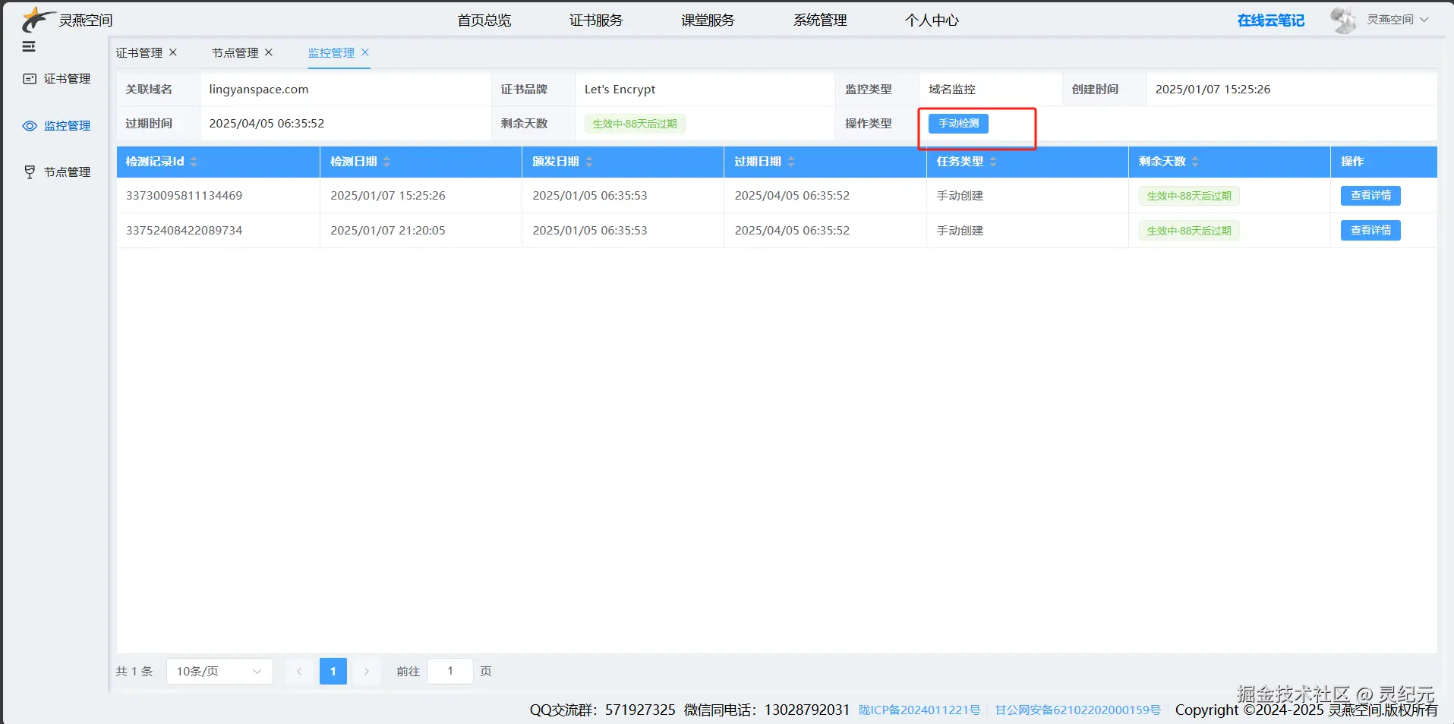This screenshot has height=724, width=1454.
Task: Click the 共 1 条 total count
Action: 134,672
